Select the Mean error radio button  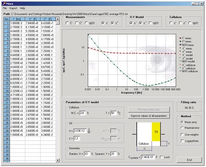pyautogui.click(x=182, y=122)
